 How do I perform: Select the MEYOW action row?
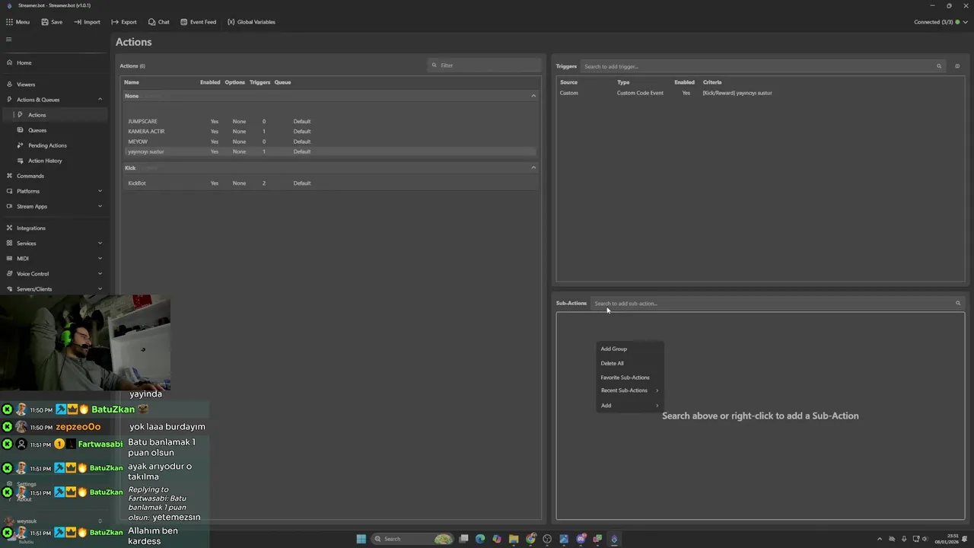pyautogui.click(x=329, y=142)
